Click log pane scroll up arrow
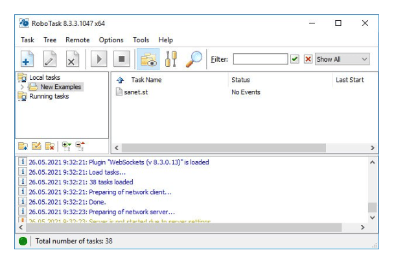Viewport: 396px width, 261px height. tap(372, 162)
